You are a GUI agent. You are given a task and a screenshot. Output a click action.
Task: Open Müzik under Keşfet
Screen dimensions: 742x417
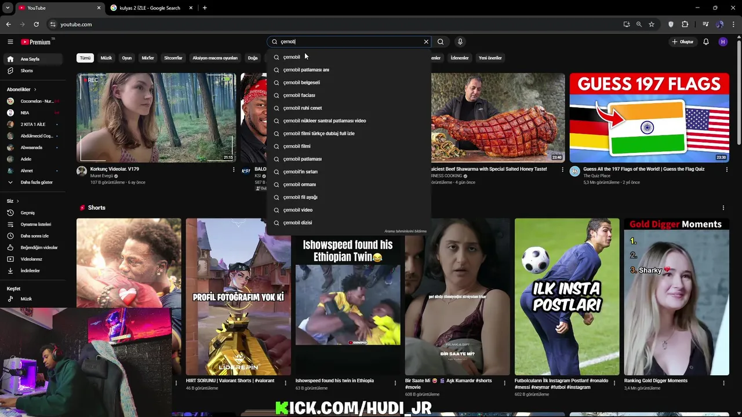click(33, 299)
